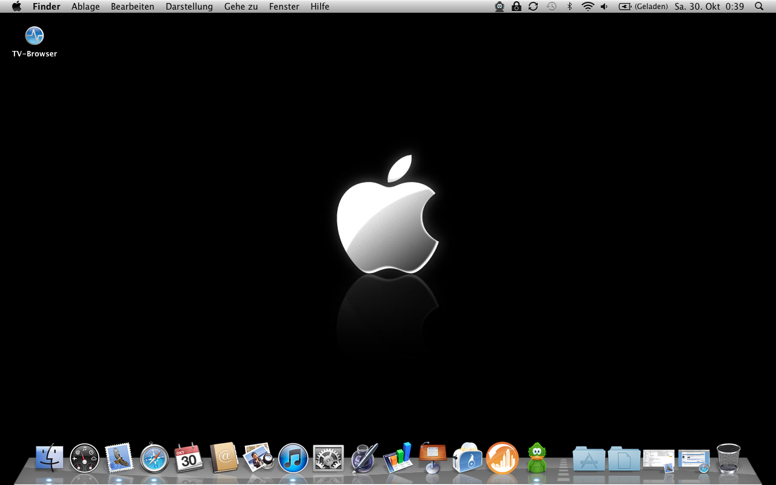Image resolution: width=776 pixels, height=485 pixels.
Task: Open the Darstellung menu
Action: (x=189, y=7)
